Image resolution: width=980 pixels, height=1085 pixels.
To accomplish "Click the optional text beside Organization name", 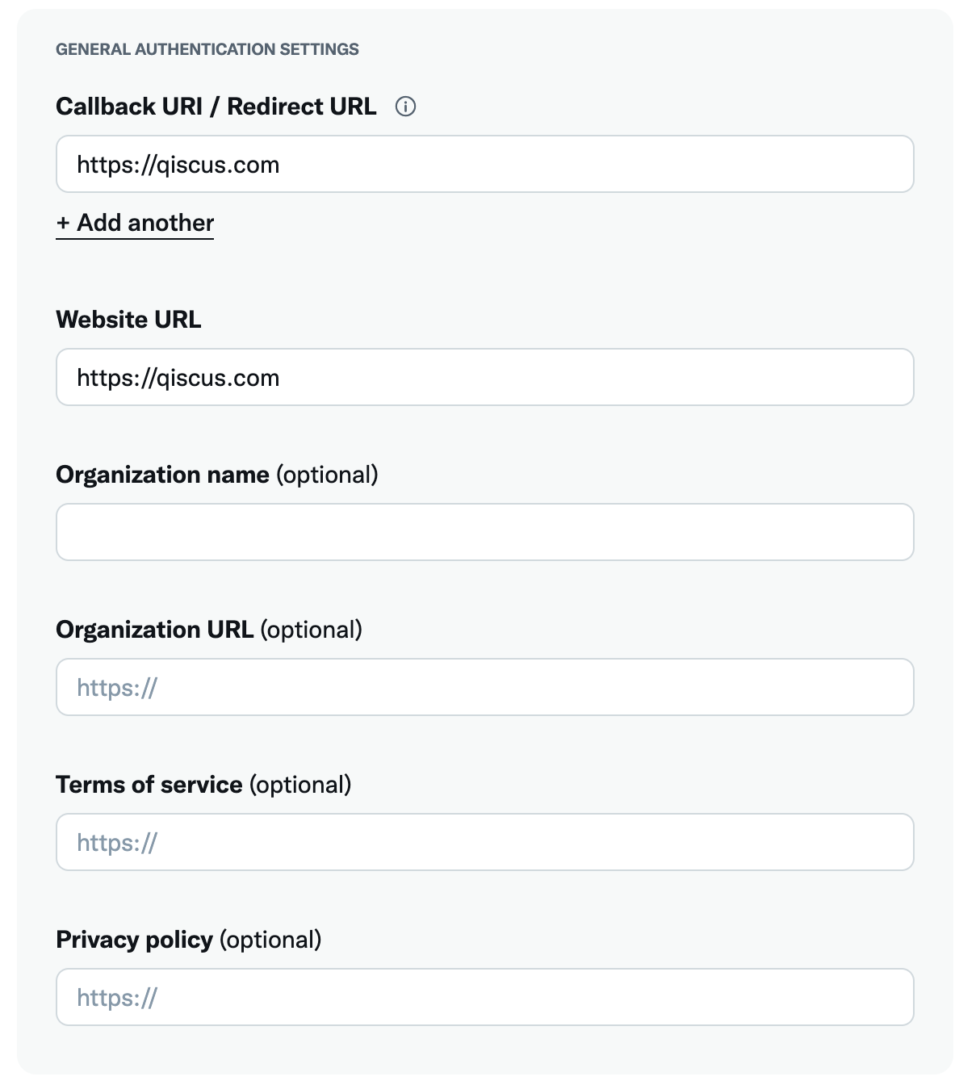I will coord(327,475).
